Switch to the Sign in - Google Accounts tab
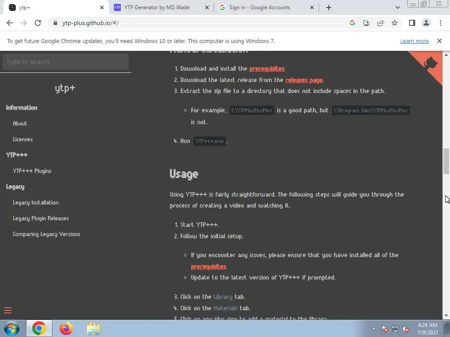The width and height of the screenshot is (450, 337). pos(266,8)
